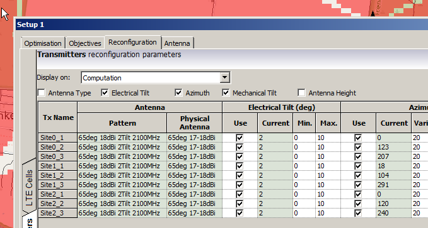Select the Site2_2 row header
The width and height of the screenshot is (428, 228).
(57, 204)
